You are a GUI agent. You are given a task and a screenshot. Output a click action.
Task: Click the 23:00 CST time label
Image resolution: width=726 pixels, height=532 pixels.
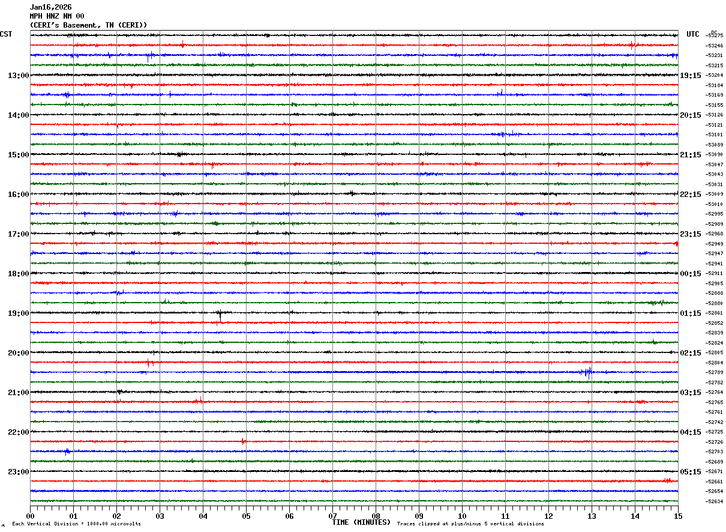pyautogui.click(x=18, y=472)
